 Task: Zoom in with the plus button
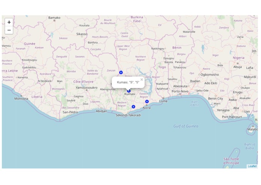[x=9, y=22]
